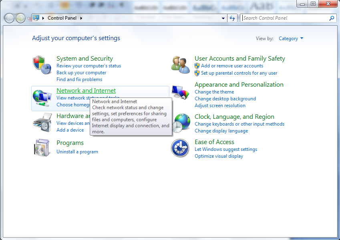Click Back up your computer
Image resolution: width=340 pixels, height=240 pixels.
click(81, 73)
